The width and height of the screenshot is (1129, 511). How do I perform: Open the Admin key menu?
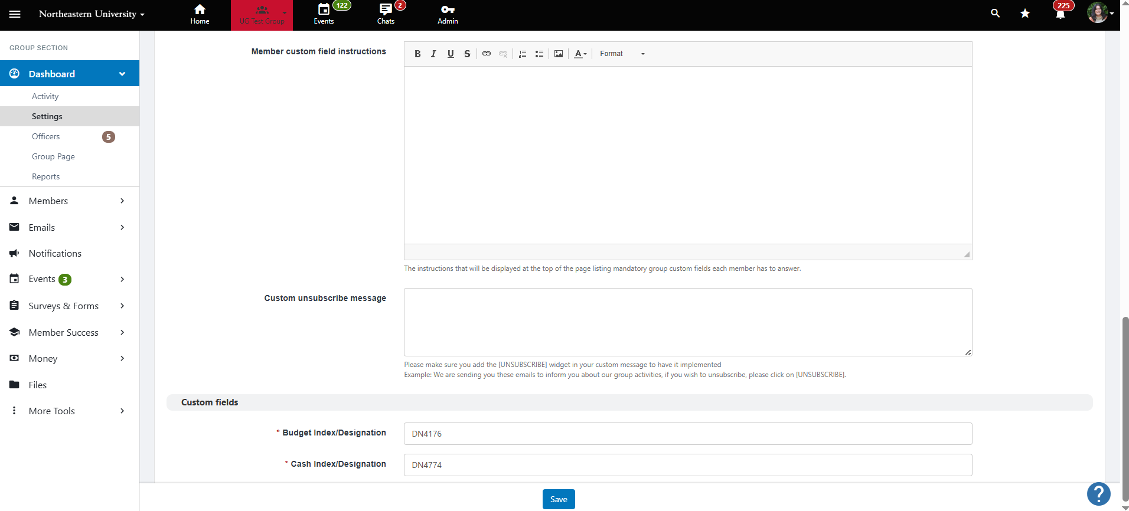[x=448, y=15]
